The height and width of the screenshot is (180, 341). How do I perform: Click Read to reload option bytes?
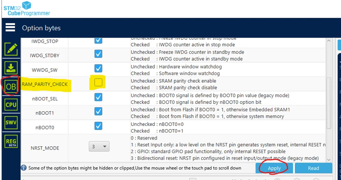pos(313,168)
